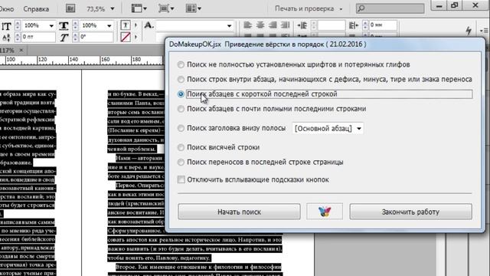Viewport: 490px width, 276px height.
Task: Restore down the application window
Action: coord(455,5)
